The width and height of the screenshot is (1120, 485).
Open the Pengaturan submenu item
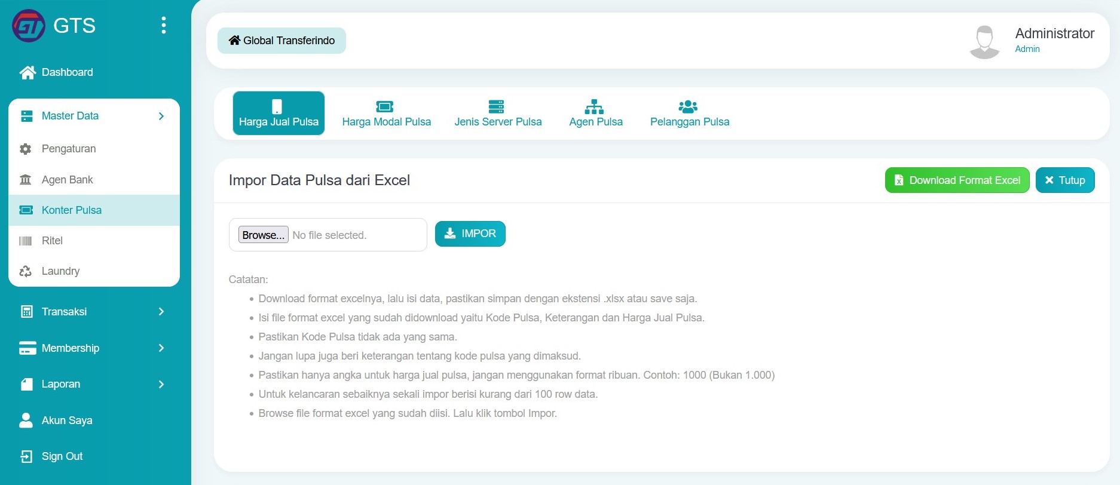click(94, 149)
